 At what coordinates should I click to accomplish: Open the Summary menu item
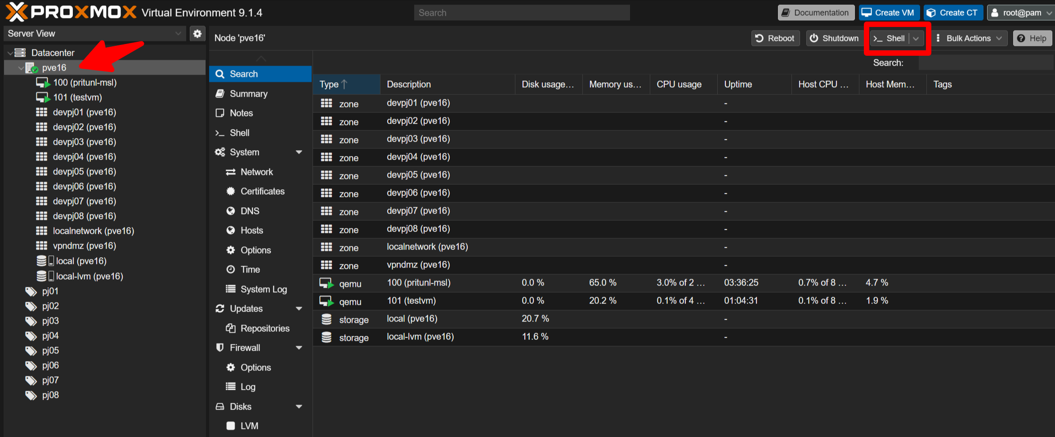(x=248, y=94)
